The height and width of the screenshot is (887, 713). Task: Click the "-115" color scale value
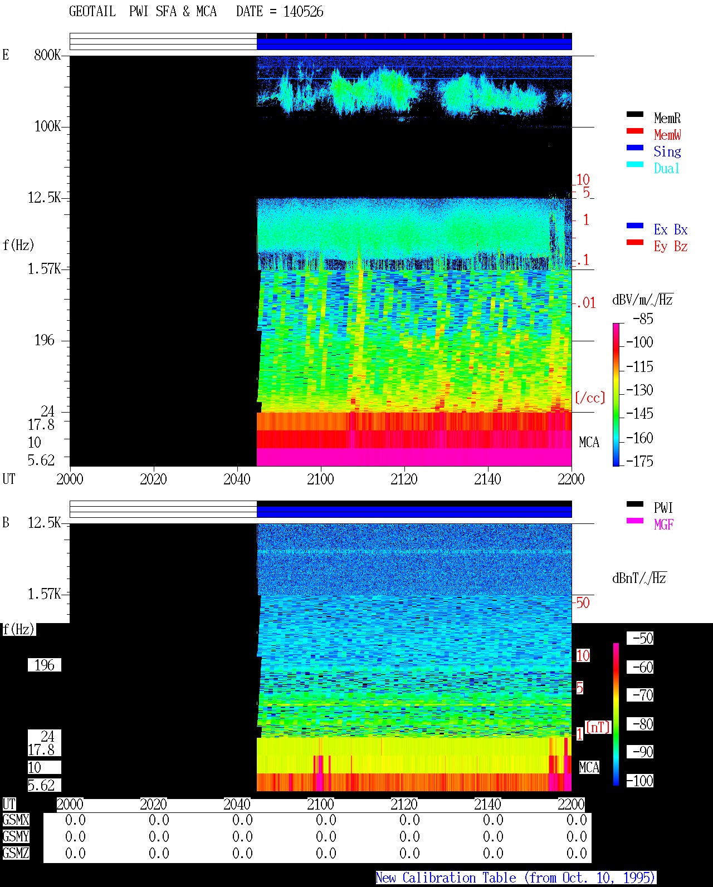639,367
